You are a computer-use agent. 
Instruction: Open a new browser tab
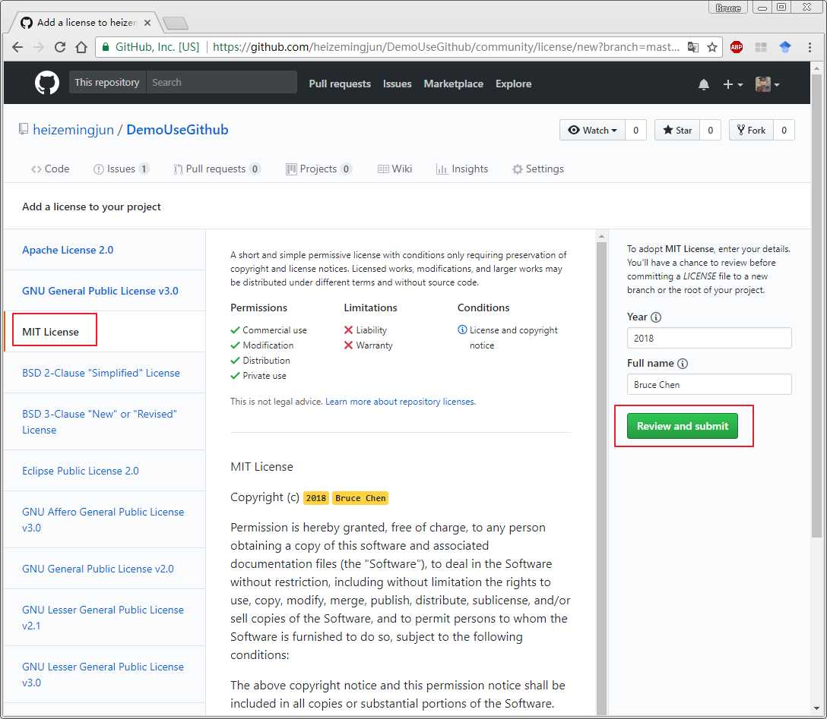pos(175,24)
